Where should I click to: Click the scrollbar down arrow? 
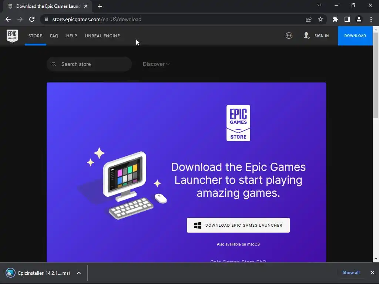tap(376, 259)
